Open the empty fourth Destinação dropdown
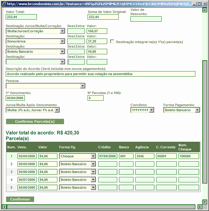209x211 pixels. click(x=62, y=62)
